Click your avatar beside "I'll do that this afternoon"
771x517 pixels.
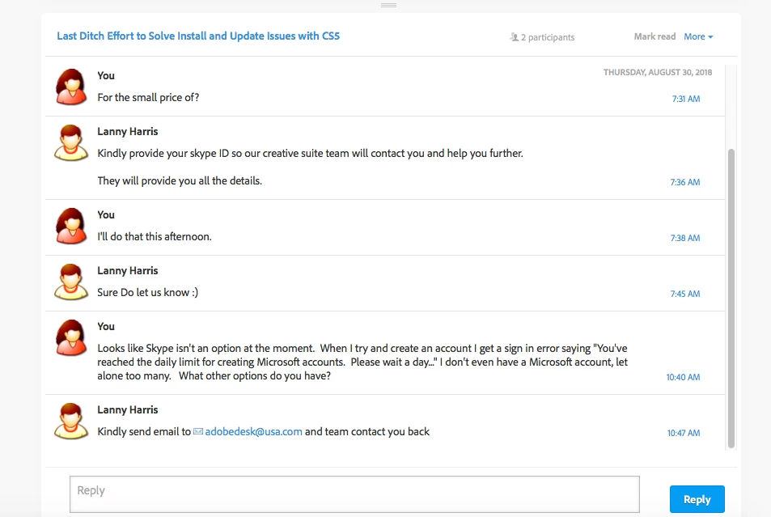pyautogui.click(x=71, y=227)
